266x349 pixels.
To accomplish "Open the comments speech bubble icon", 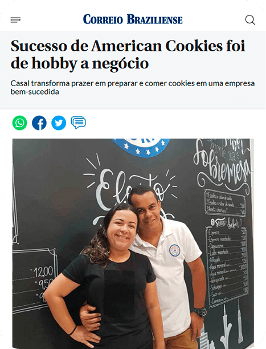I will pos(78,123).
